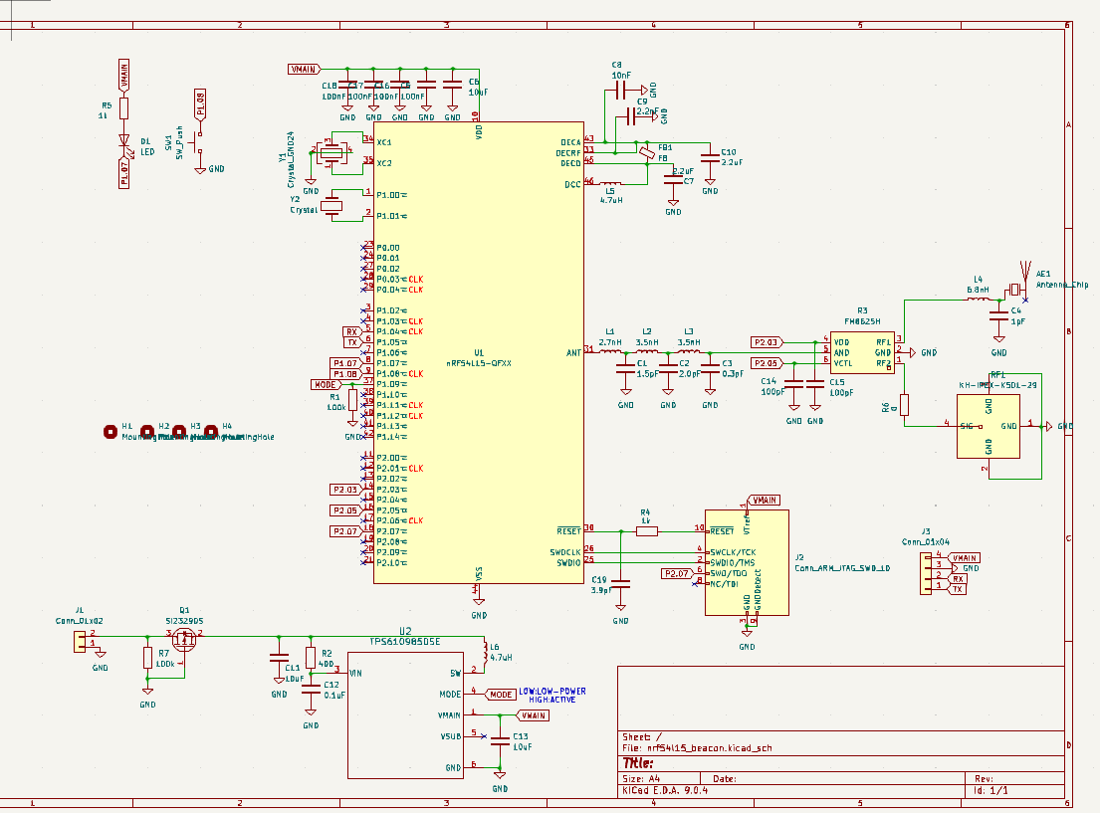Select the VMAIN label above capacitor bank
The width and height of the screenshot is (1100, 813).
coord(304,70)
